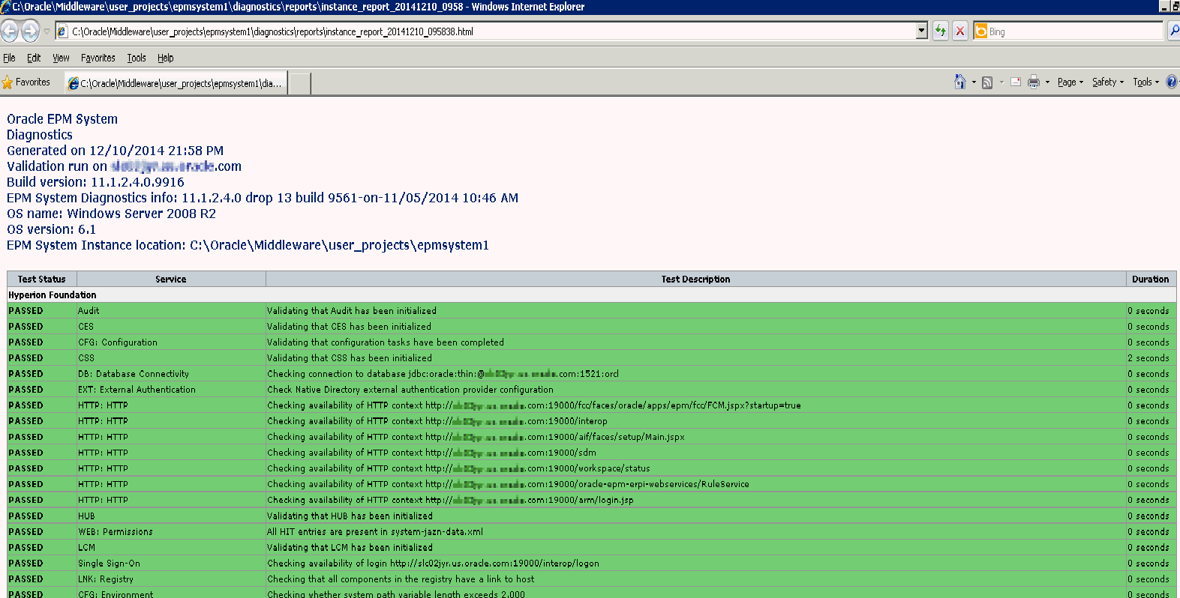The height and width of the screenshot is (598, 1180).
Task: Click the HTTP context description ending arm/login.jsp
Action: (x=450, y=499)
